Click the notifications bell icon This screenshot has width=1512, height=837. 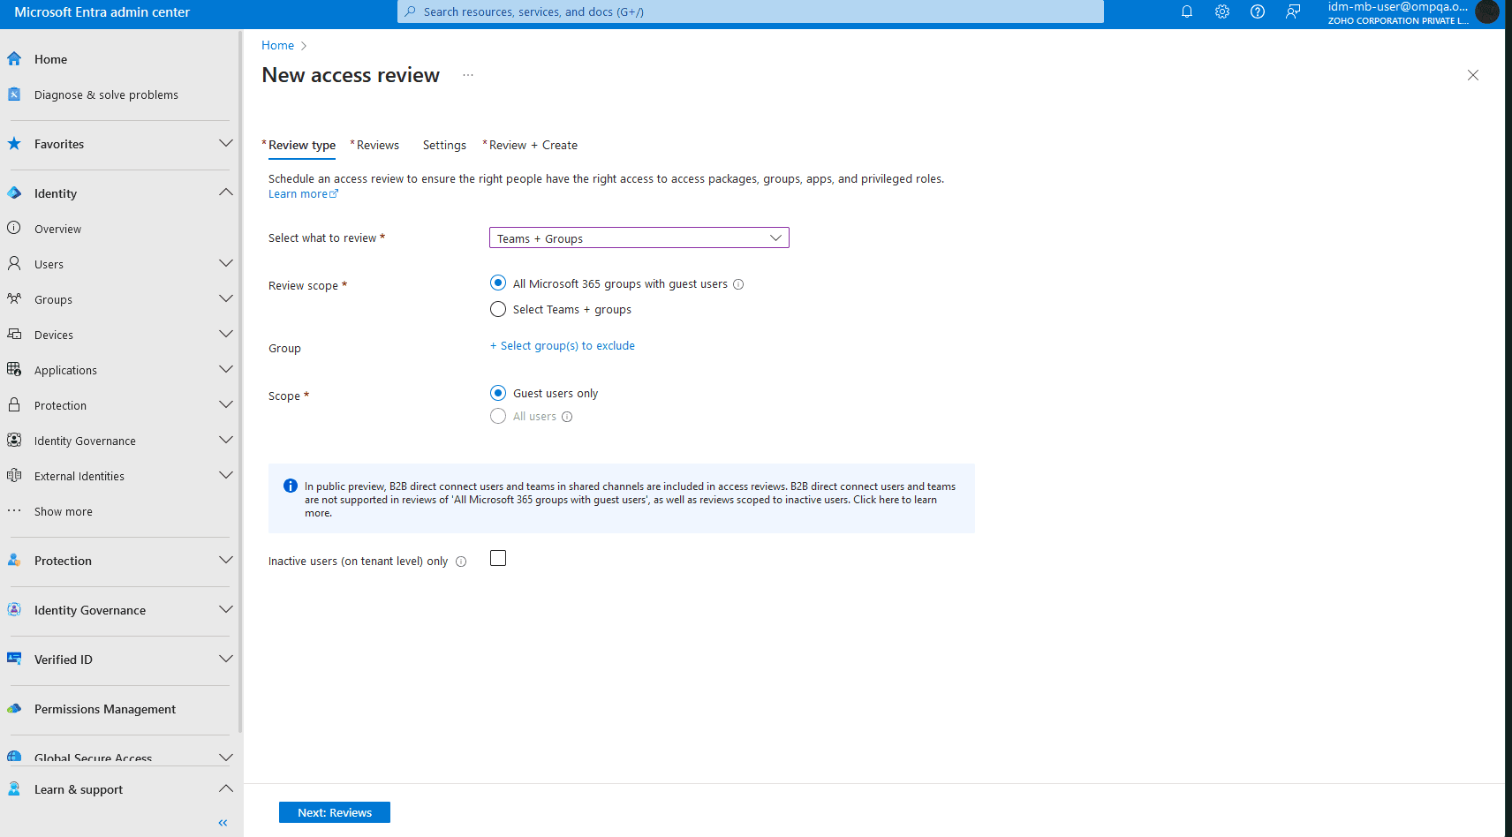[1186, 11]
